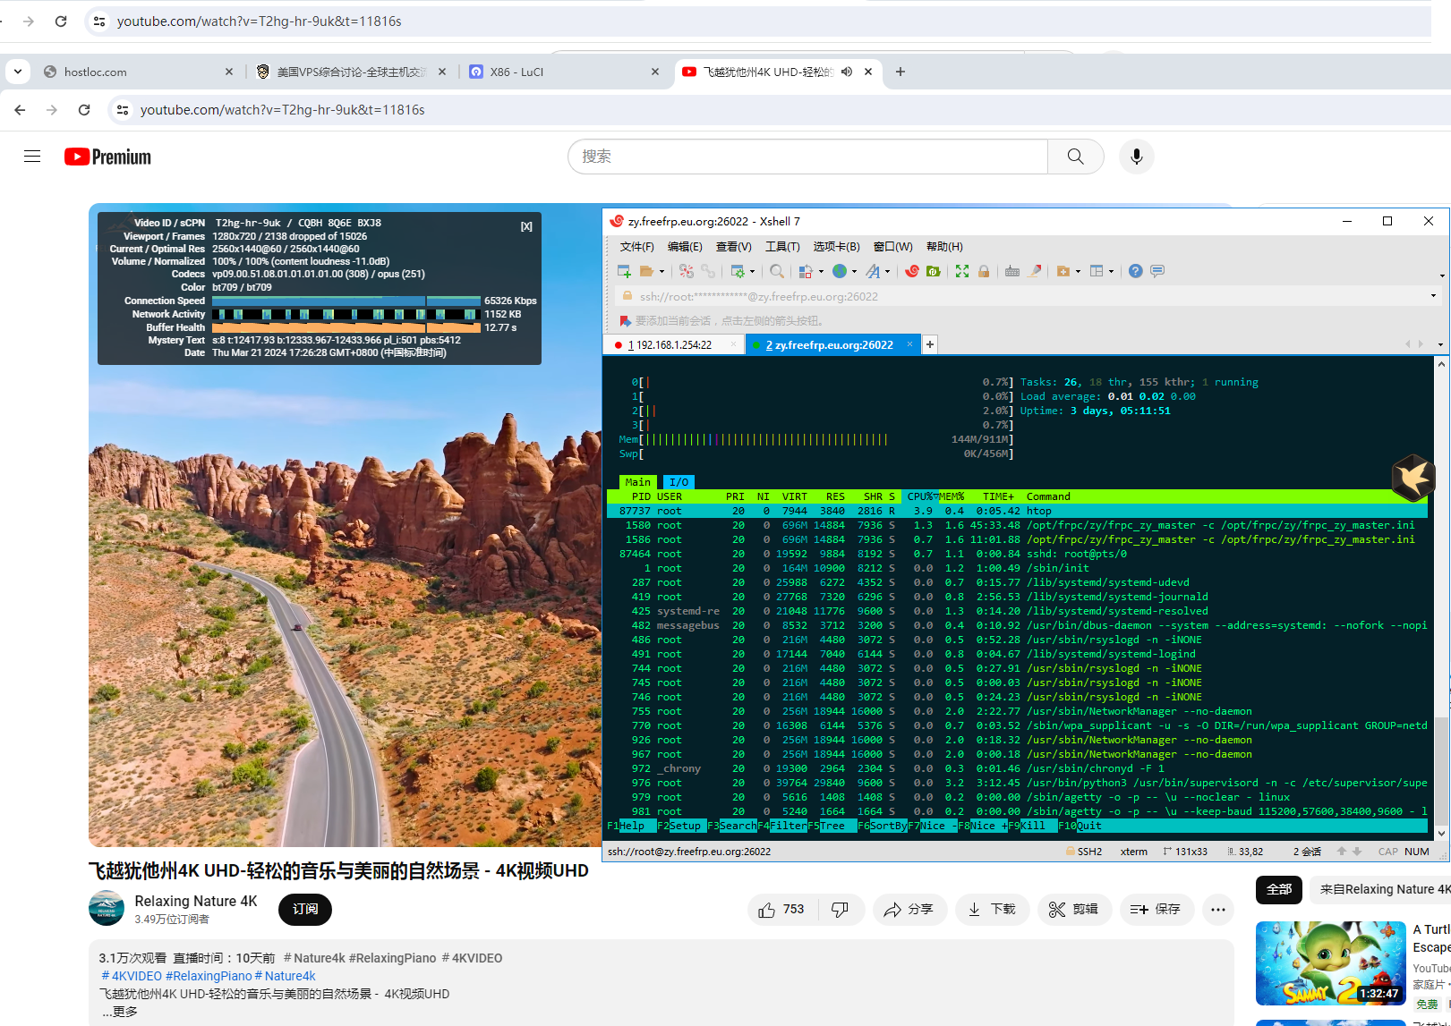The image size is (1451, 1026).
Task: Click the folder-plus icon in Xshell toolbar
Action: 1063,271
